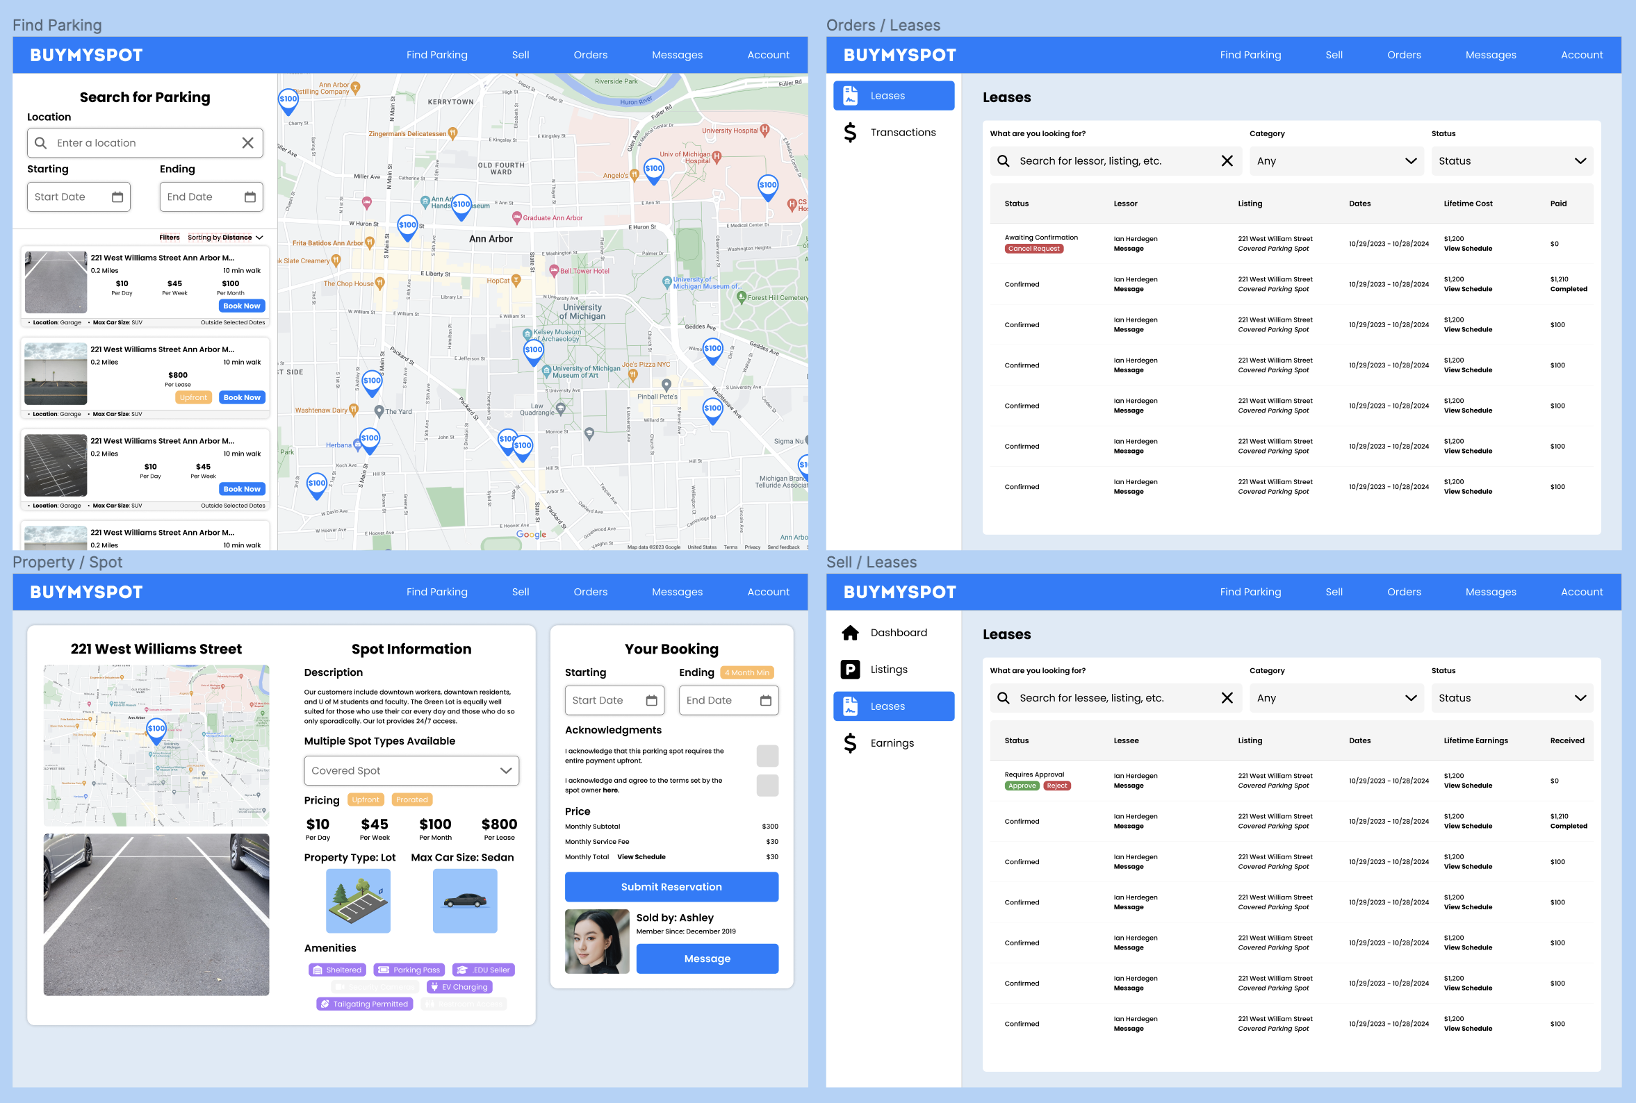Click the Parking Pass amenity badge
The image size is (1636, 1103).
pos(409,970)
